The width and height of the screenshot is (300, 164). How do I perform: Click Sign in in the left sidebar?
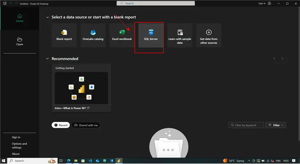pyautogui.click(x=16, y=137)
